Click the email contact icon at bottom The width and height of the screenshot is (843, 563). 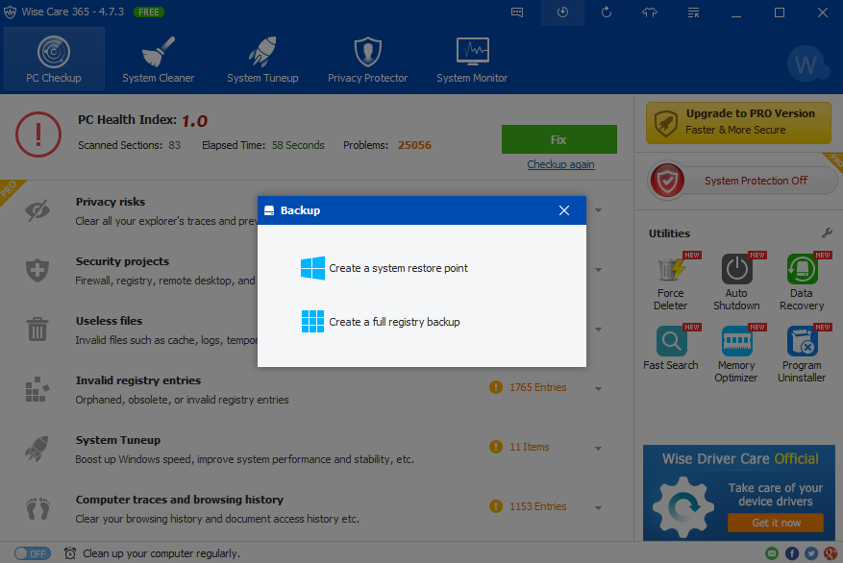772,553
